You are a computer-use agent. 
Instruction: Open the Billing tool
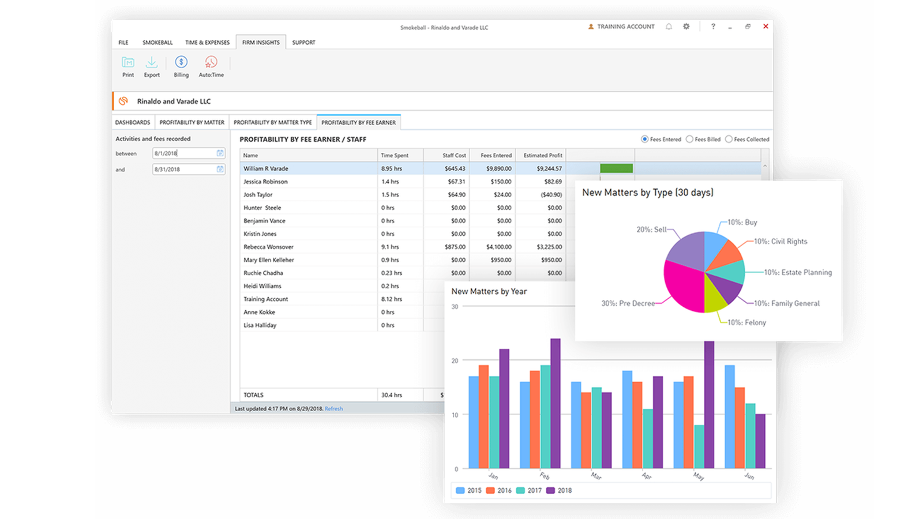(x=181, y=62)
